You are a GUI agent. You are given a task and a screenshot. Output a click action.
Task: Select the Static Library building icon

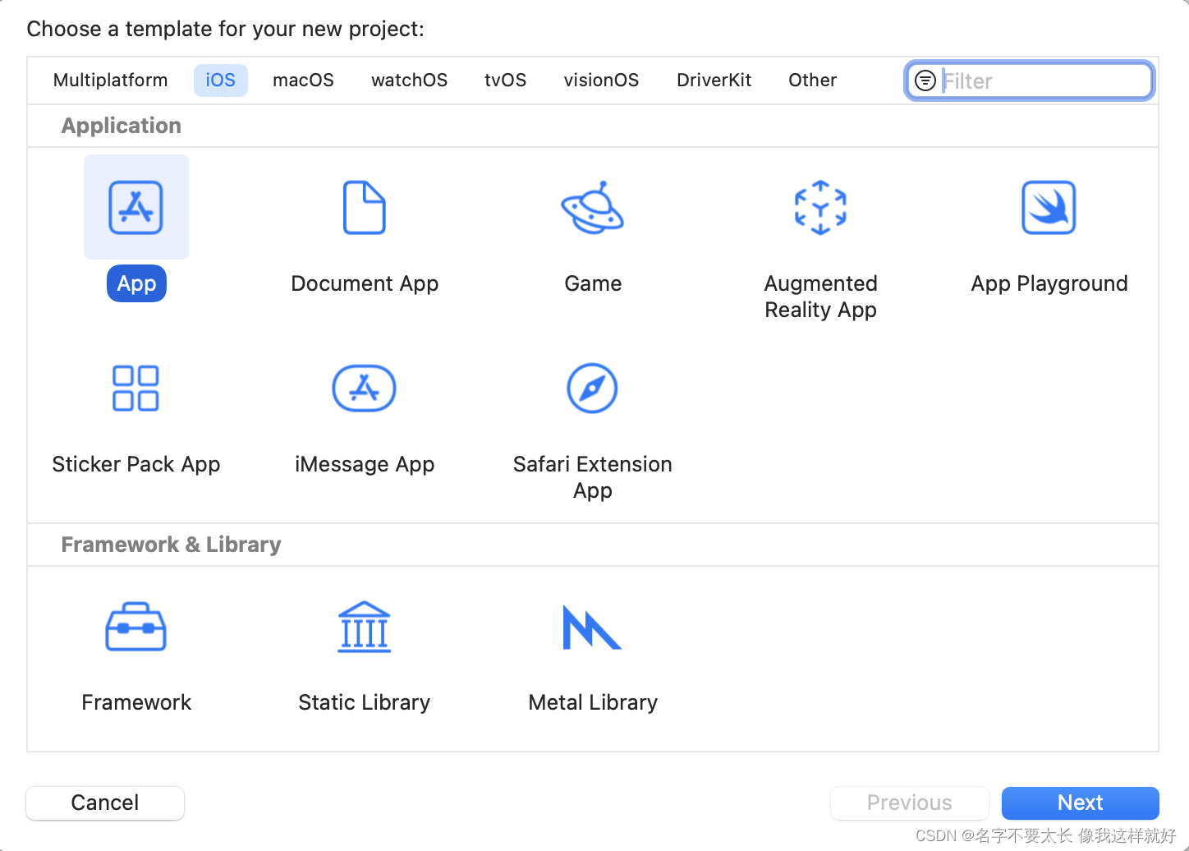click(x=364, y=628)
